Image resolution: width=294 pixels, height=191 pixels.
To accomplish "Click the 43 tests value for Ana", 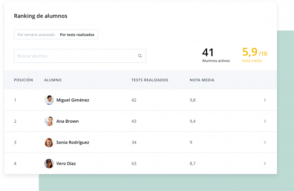I will click(134, 121).
